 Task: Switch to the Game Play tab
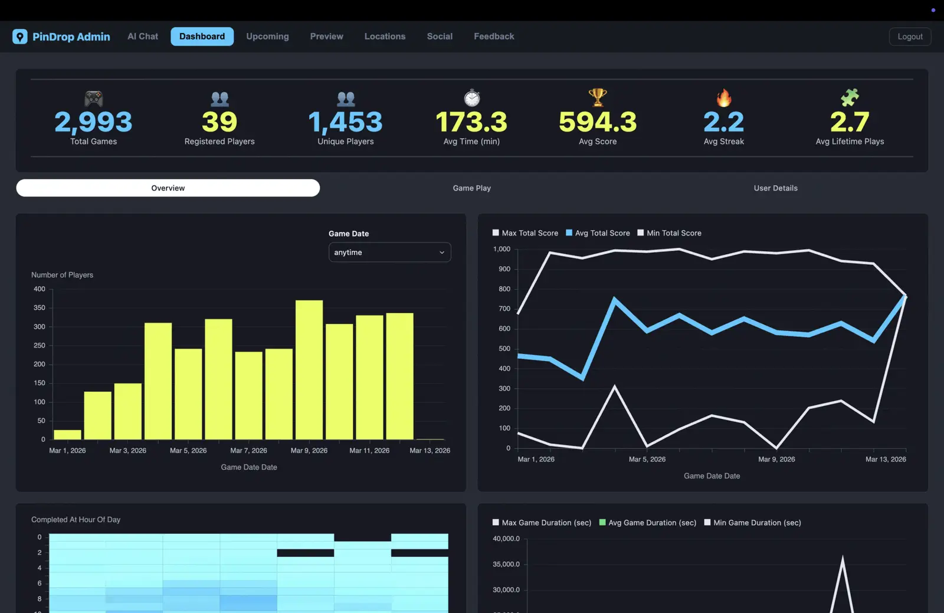(472, 188)
